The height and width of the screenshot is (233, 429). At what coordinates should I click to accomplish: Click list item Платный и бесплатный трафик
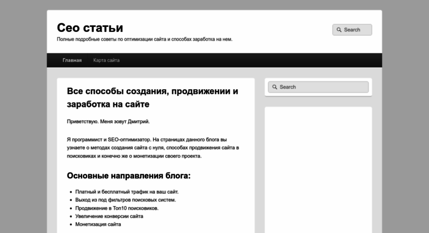pyautogui.click(x=127, y=192)
